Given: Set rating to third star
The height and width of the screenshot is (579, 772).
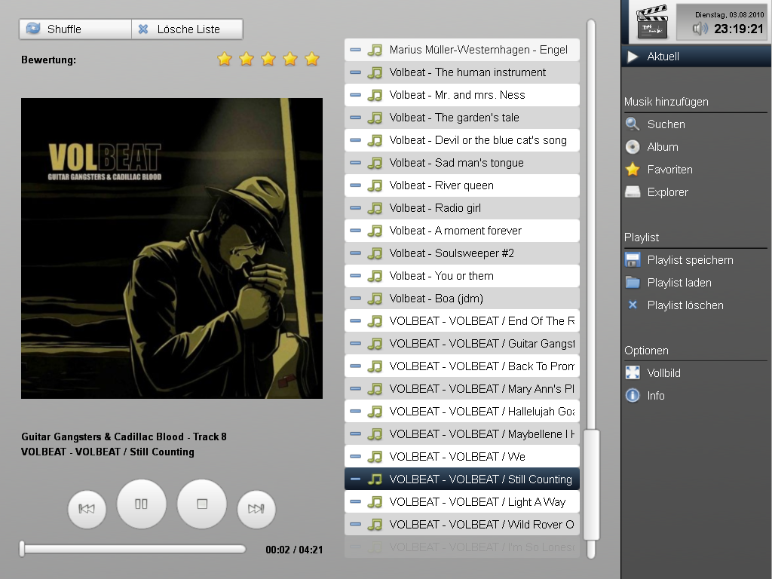Looking at the screenshot, I should (268, 59).
